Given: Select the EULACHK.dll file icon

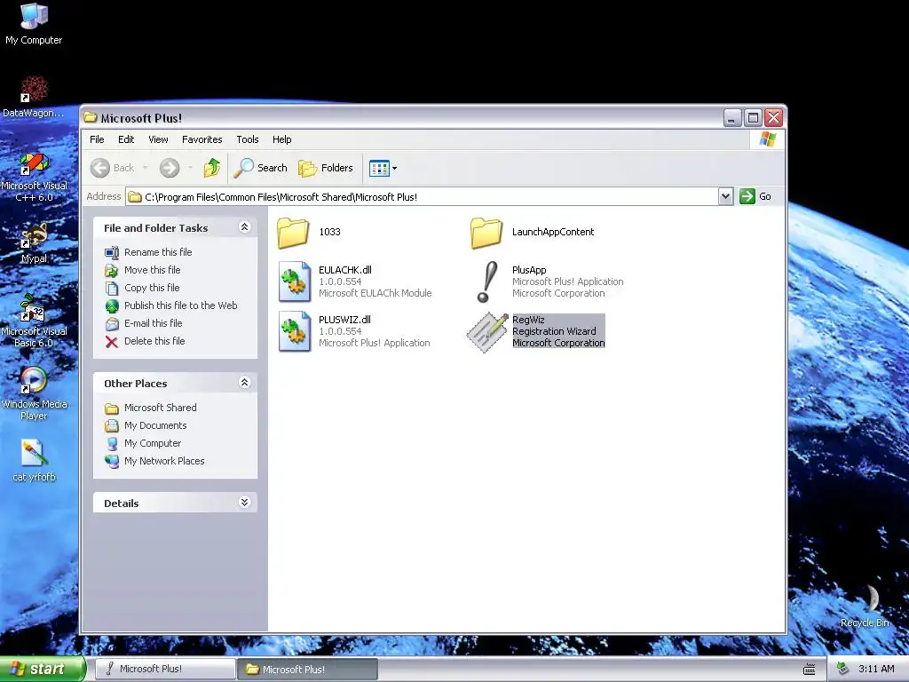Looking at the screenshot, I should (x=295, y=282).
